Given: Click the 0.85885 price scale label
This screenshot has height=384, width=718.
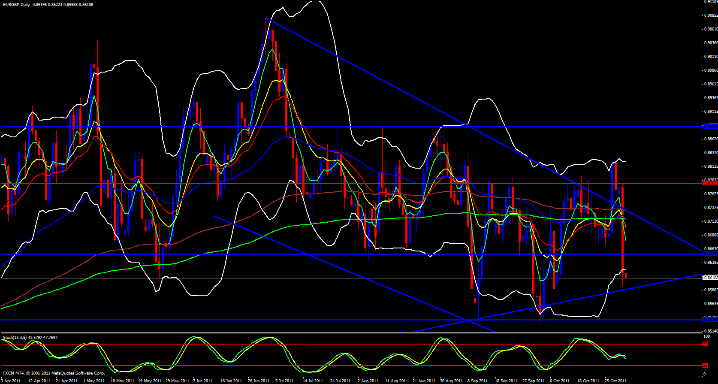Looking at the screenshot, I should pos(711,290).
